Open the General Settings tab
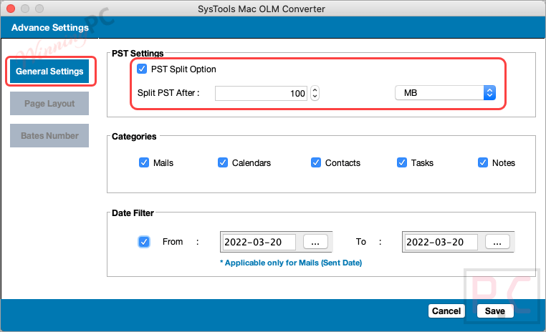Screen dimensions: 546x332 pyautogui.click(x=49, y=72)
